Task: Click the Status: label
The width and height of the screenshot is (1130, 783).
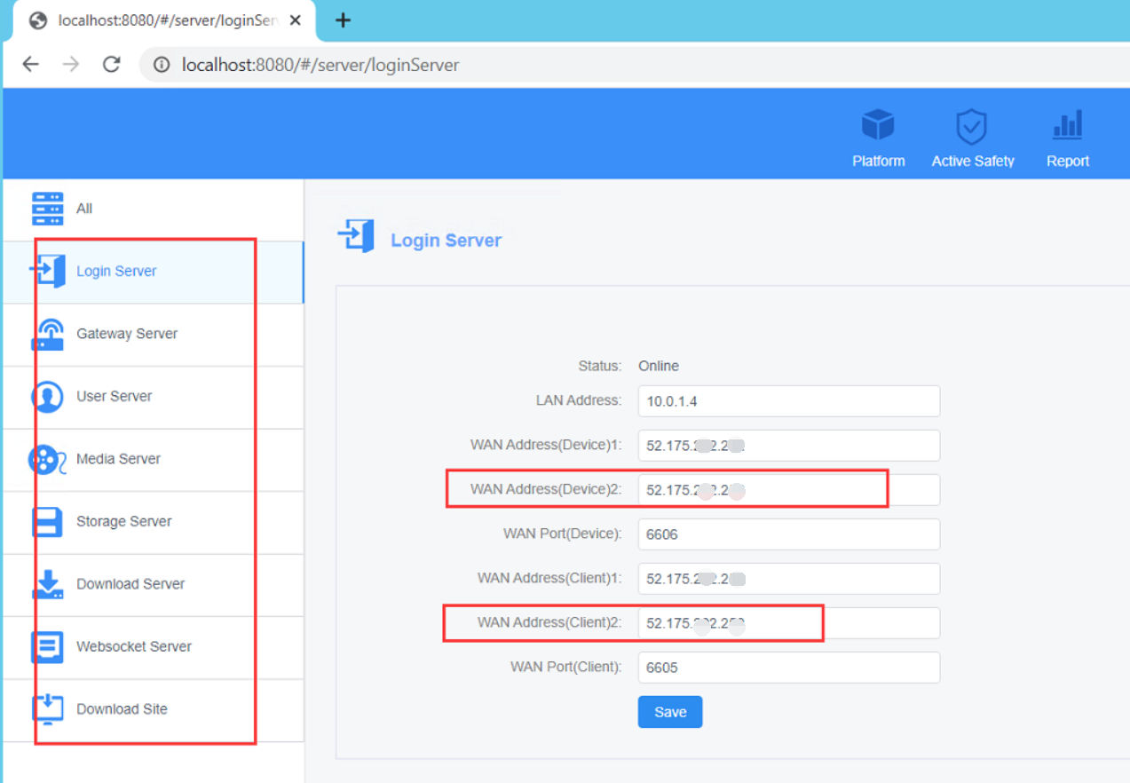Action: click(x=600, y=366)
